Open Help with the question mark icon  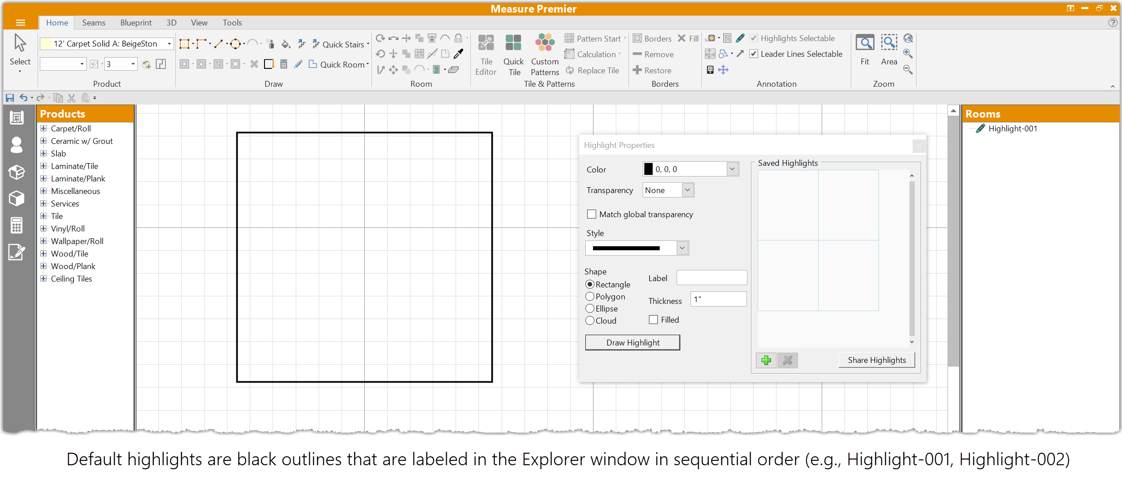click(x=1113, y=23)
